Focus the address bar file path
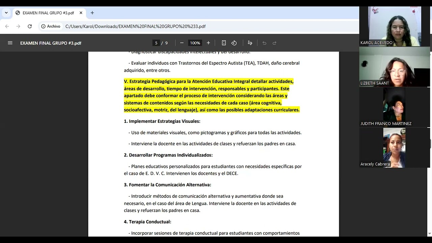 click(x=135, y=26)
